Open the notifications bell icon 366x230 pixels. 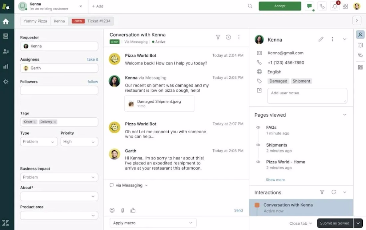(x=335, y=6)
